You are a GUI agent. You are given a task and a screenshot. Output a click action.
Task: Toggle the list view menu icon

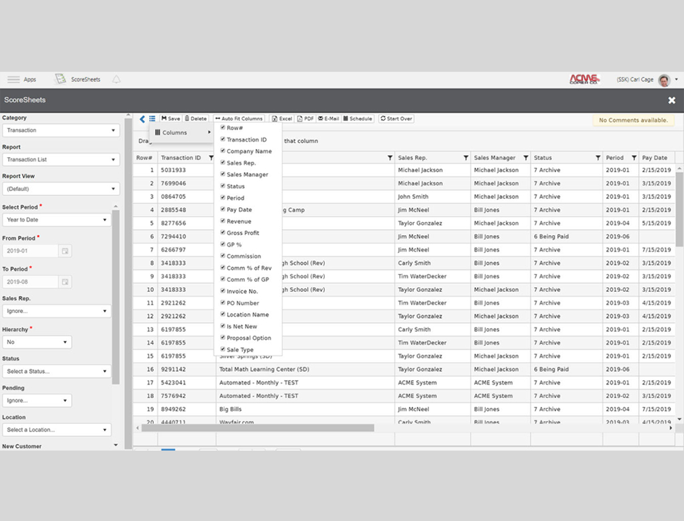tap(152, 118)
